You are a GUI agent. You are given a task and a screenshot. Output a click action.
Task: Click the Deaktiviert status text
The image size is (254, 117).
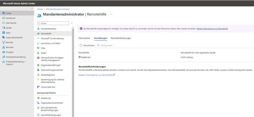click(x=86, y=57)
